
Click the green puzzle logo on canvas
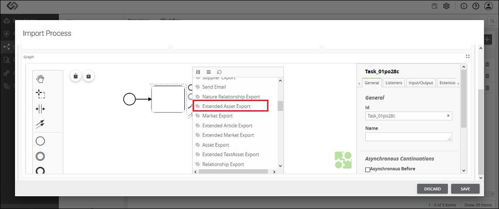tap(343, 160)
